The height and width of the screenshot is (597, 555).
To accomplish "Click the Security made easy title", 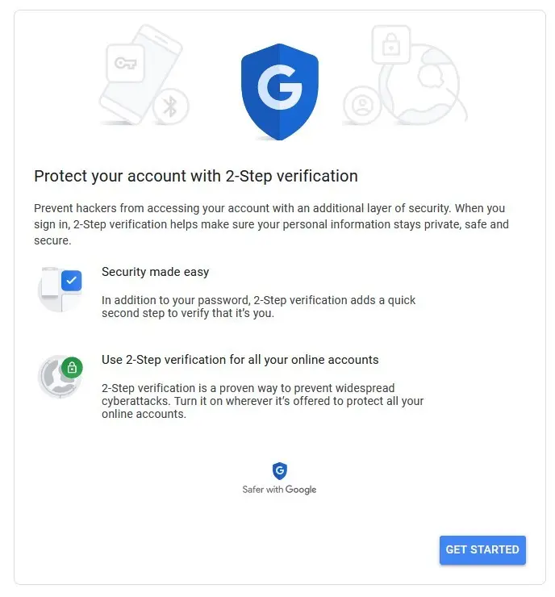I will tap(156, 272).
